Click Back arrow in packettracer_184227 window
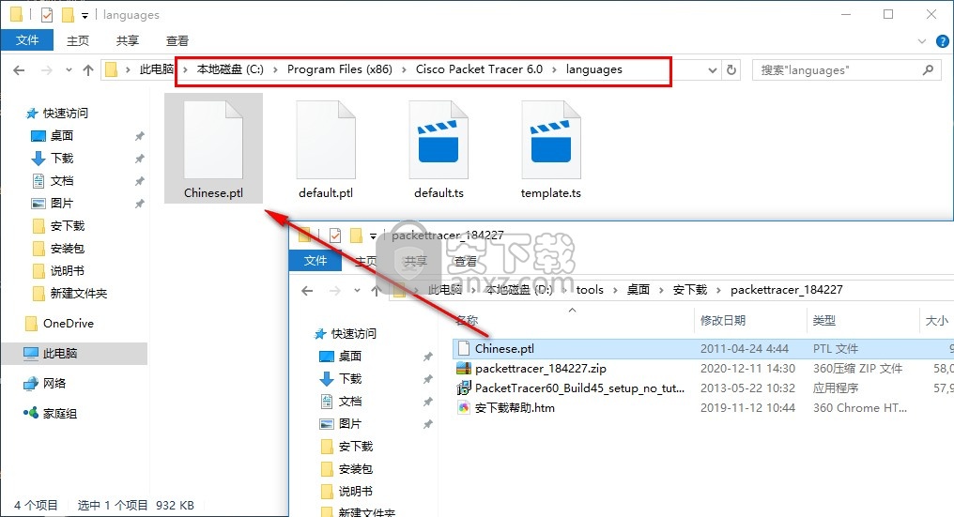The height and width of the screenshot is (517, 954). (307, 291)
